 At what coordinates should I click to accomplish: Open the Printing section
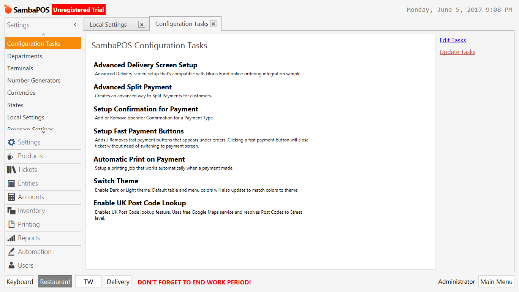[x=43, y=224]
